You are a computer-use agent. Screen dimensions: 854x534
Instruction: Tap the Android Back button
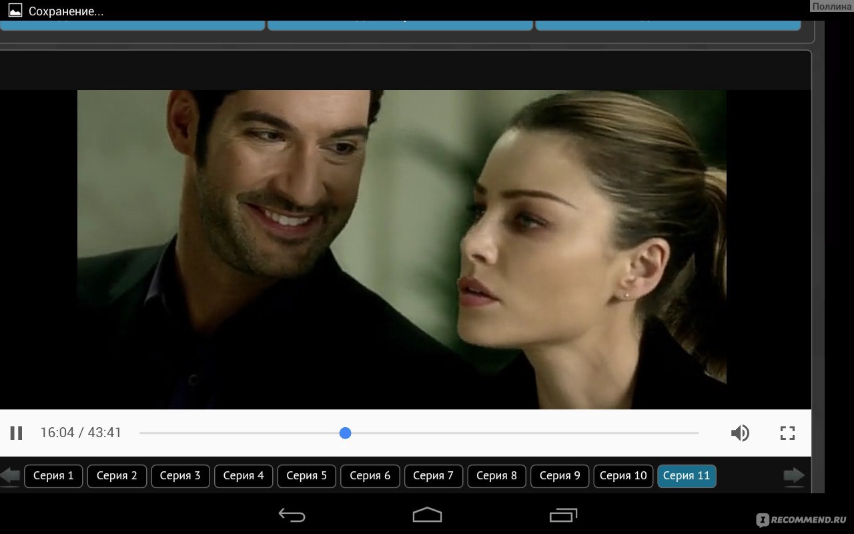click(292, 515)
